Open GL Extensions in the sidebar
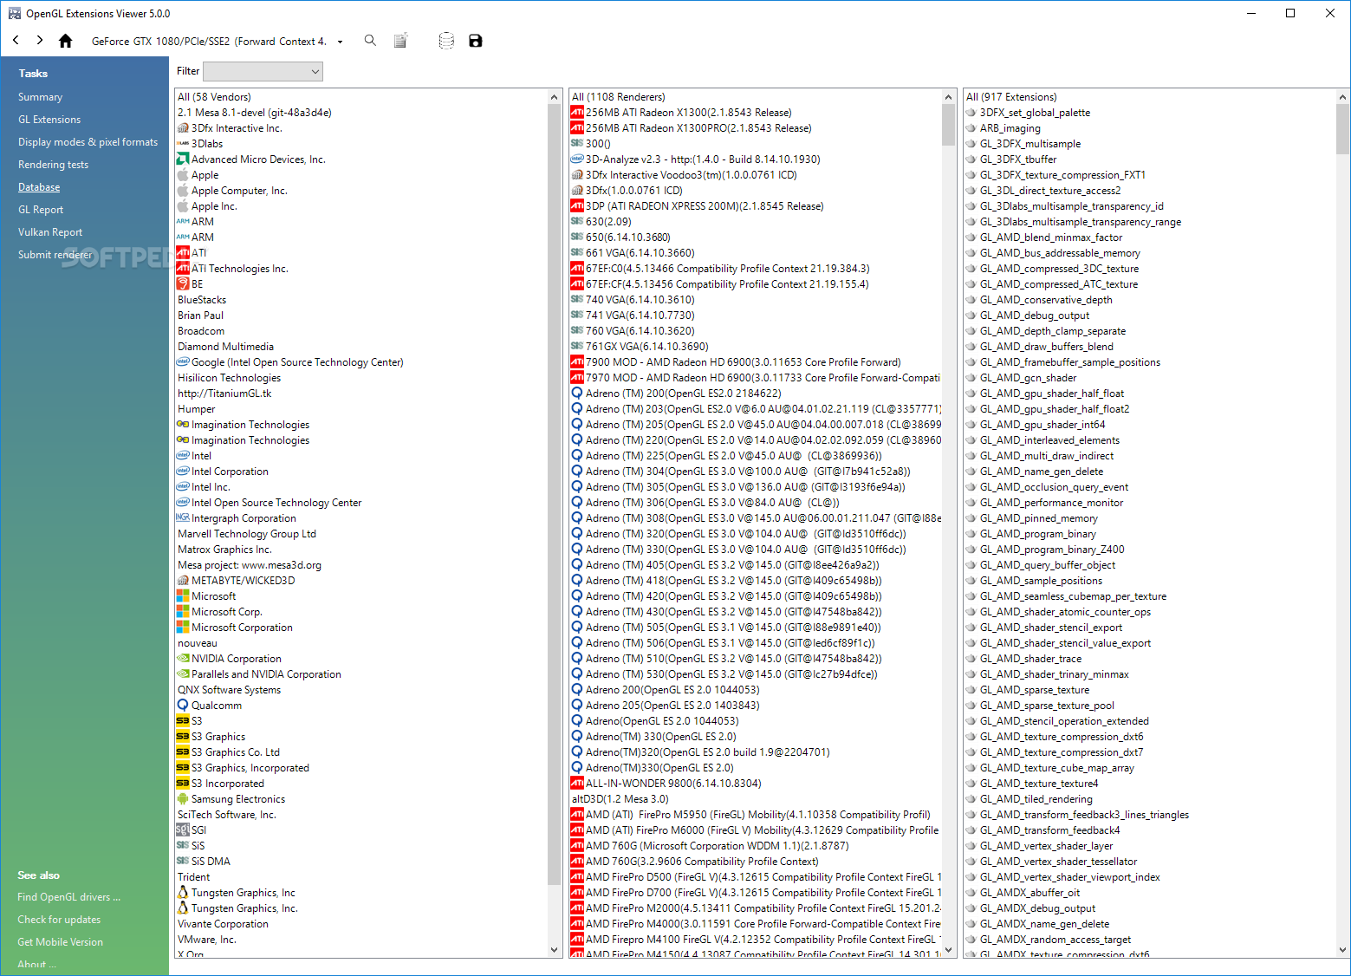 (49, 120)
